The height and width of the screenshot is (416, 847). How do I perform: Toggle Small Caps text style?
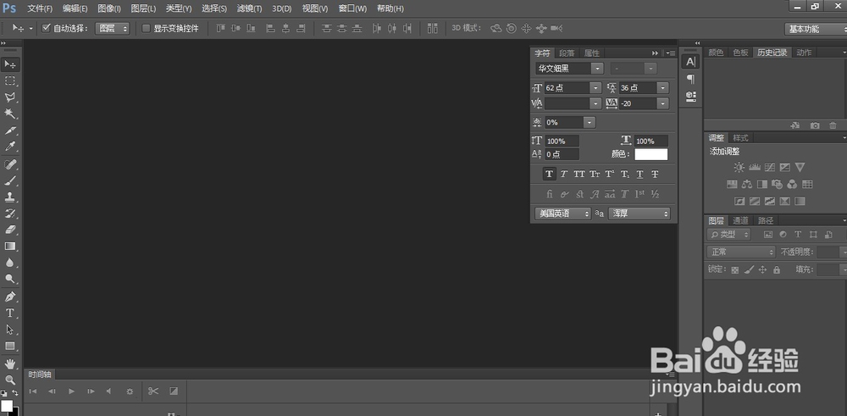tap(595, 174)
